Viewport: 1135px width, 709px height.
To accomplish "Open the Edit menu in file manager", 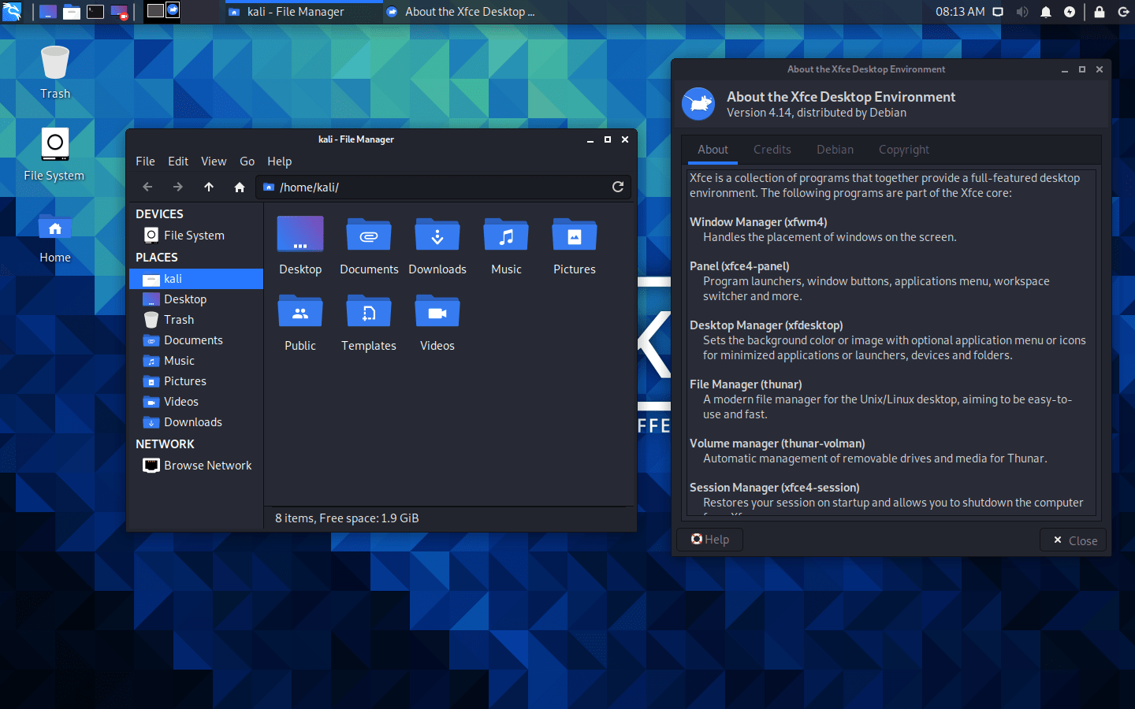I will [178, 161].
